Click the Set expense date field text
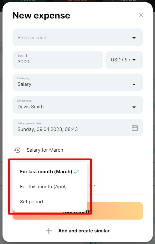This screenshot has height=244, width=155. pyautogui.click(x=48, y=129)
